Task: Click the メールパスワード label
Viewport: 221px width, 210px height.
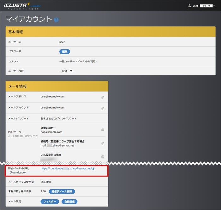Action: [18, 119]
